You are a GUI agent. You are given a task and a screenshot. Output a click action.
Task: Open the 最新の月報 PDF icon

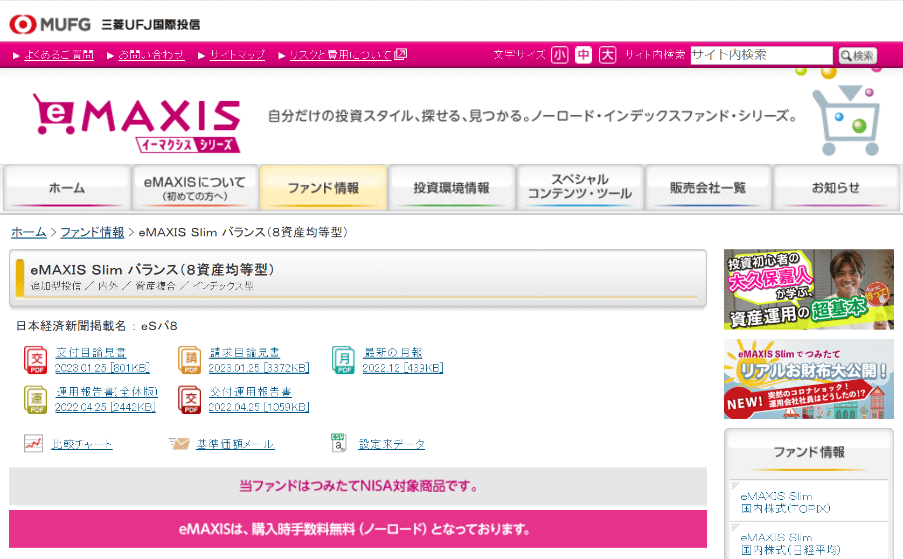(x=343, y=360)
